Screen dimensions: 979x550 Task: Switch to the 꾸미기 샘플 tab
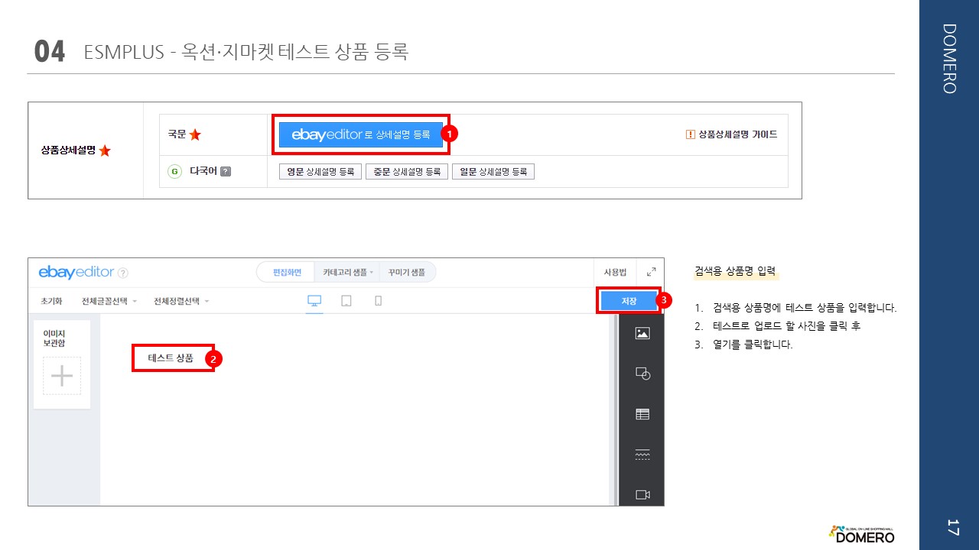[407, 272]
